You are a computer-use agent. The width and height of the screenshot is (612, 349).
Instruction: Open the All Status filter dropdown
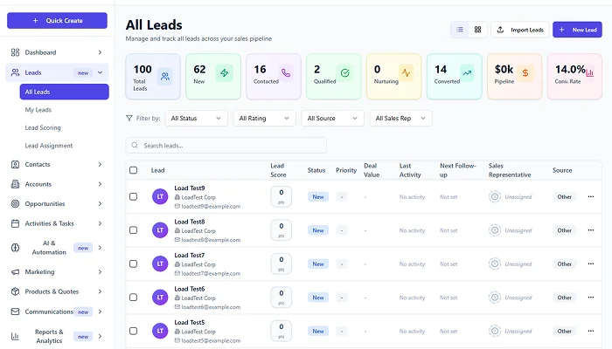point(197,118)
